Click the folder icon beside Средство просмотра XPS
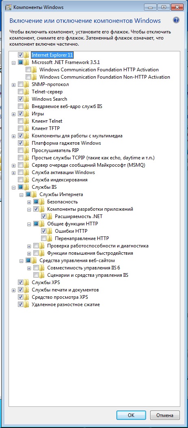Viewport: 188px width, 428px height. tap(26, 297)
